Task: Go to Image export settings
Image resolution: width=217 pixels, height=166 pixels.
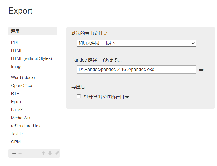Action: point(17,67)
